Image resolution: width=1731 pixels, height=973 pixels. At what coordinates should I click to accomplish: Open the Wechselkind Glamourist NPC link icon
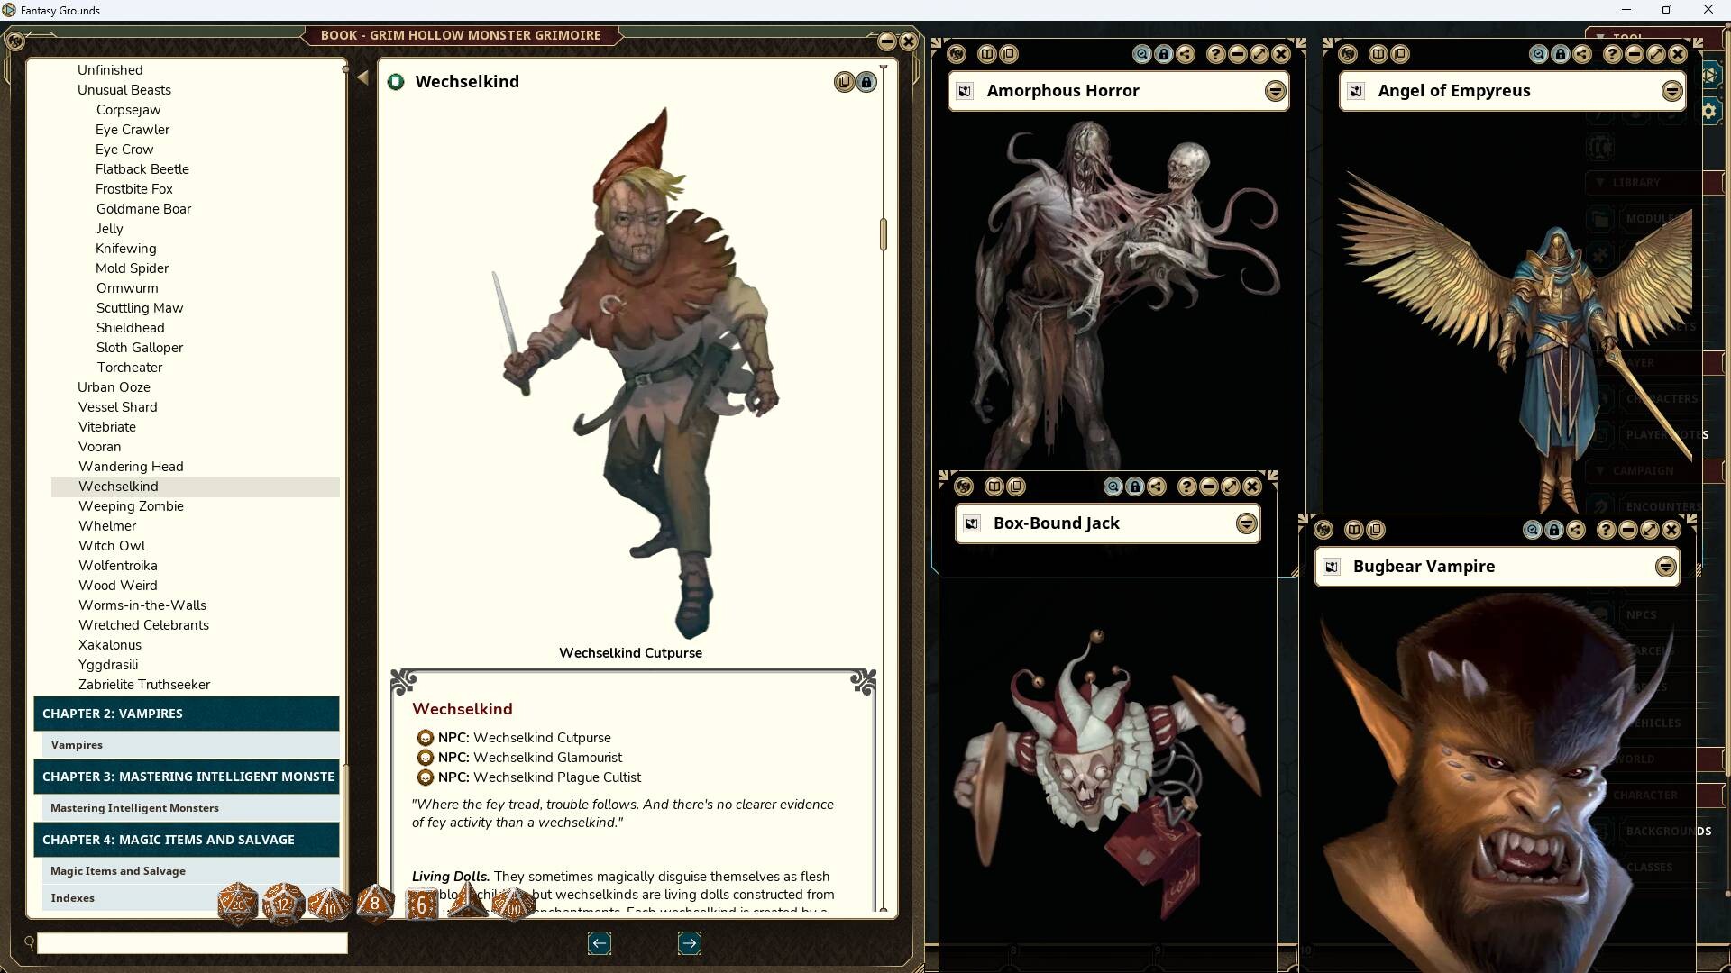425,758
